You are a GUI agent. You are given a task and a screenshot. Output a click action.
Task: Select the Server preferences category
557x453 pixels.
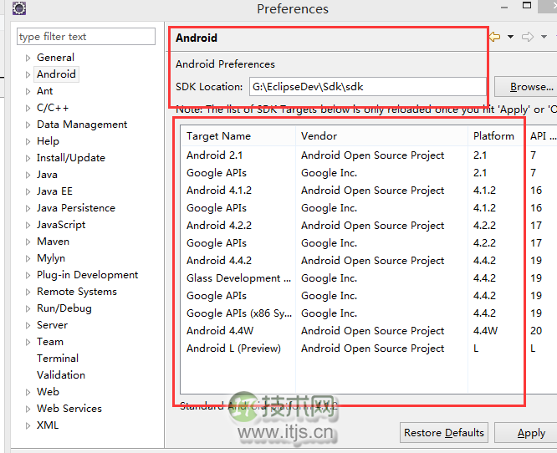pos(52,325)
